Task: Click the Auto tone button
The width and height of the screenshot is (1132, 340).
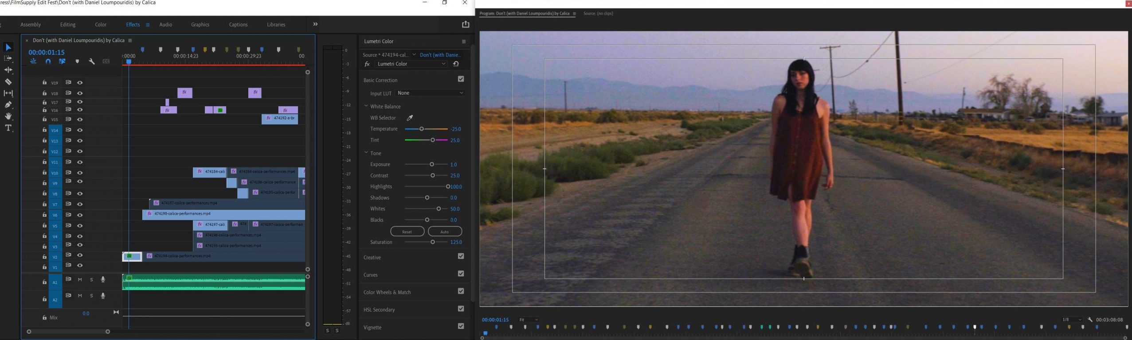Action: pyautogui.click(x=445, y=232)
